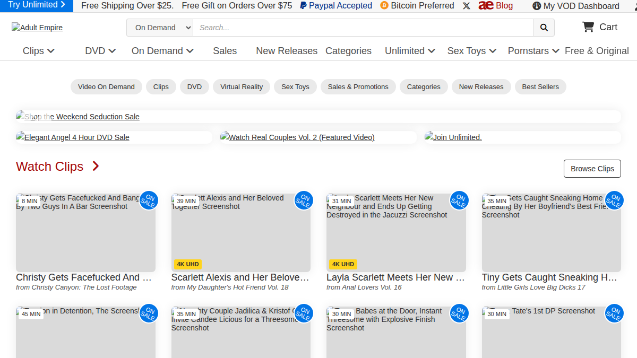Open the New Releases nav item
The height and width of the screenshot is (358, 637).
287,51
